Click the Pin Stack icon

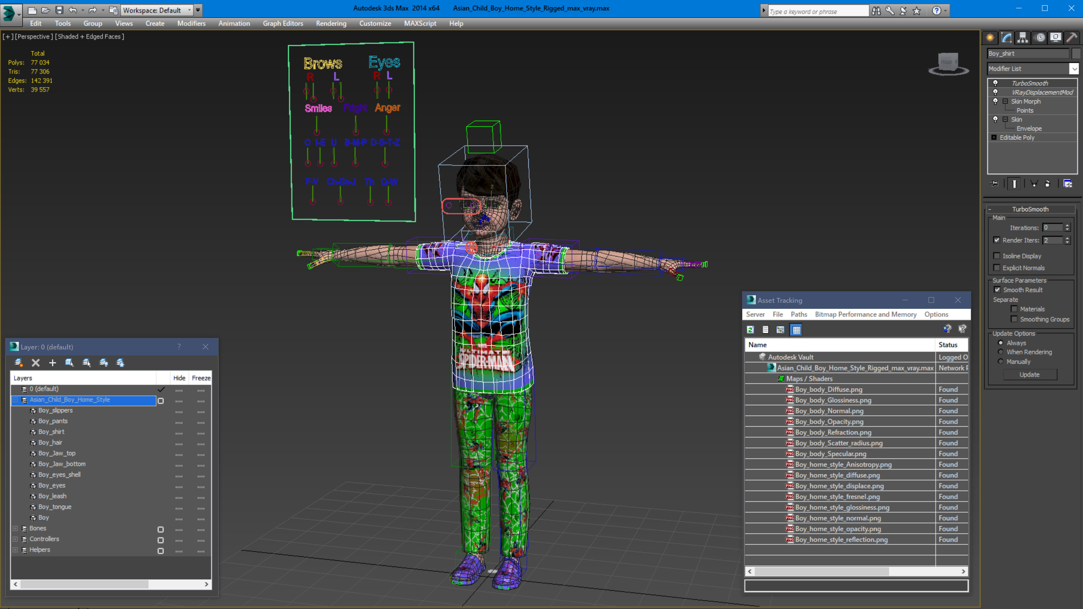click(994, 183)
